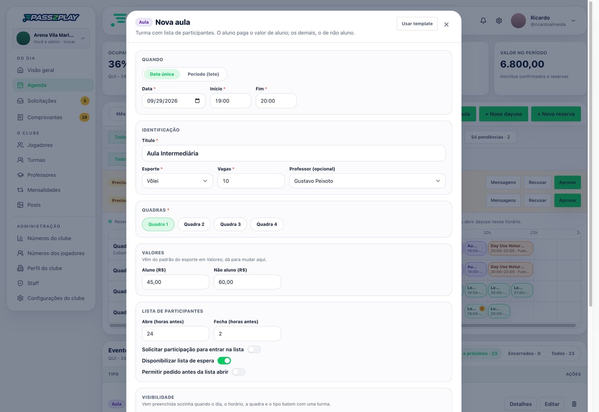
Task: Select the Quadra 4 chip
Action: tap(267, 224)
